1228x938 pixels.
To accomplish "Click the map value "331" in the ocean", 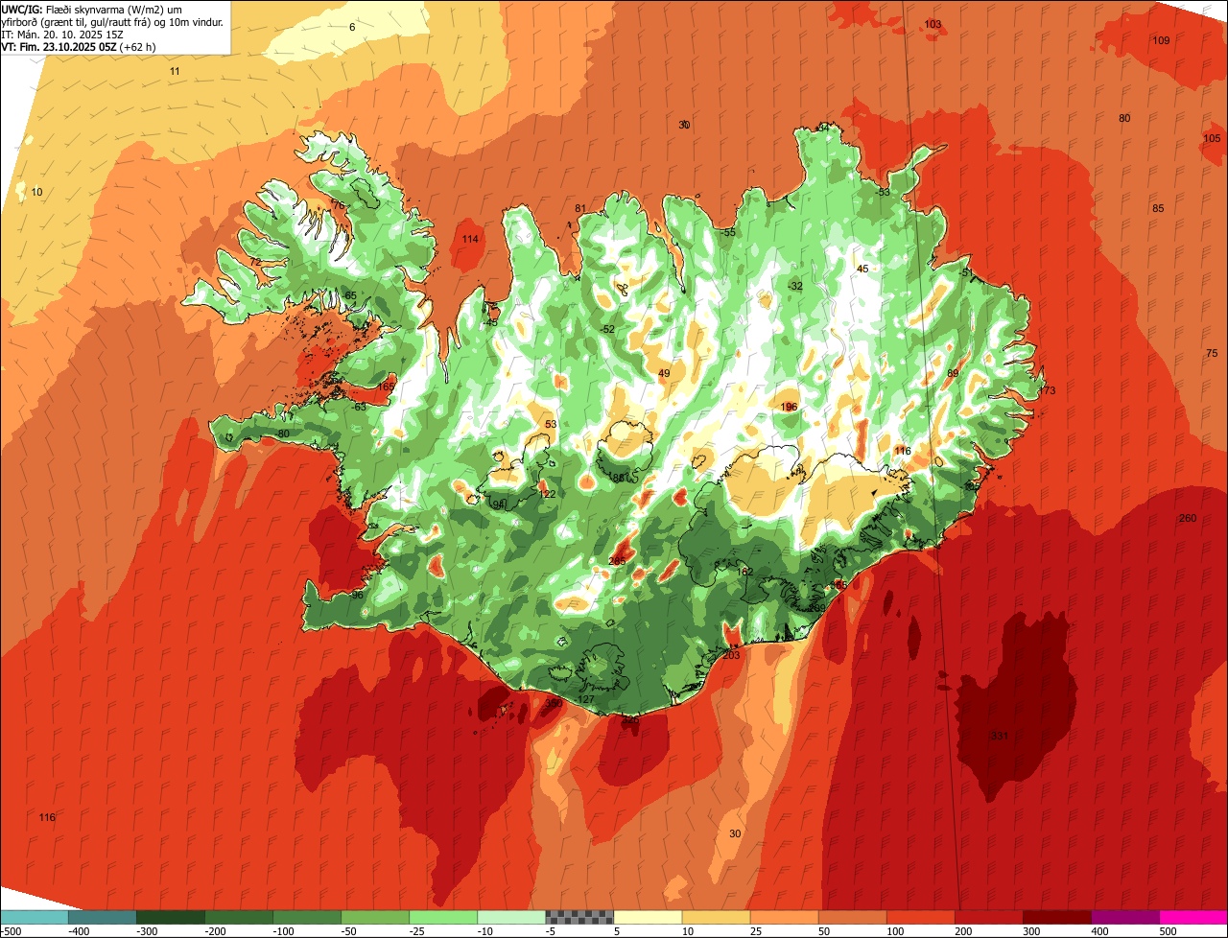I will [x=999, y=736].
